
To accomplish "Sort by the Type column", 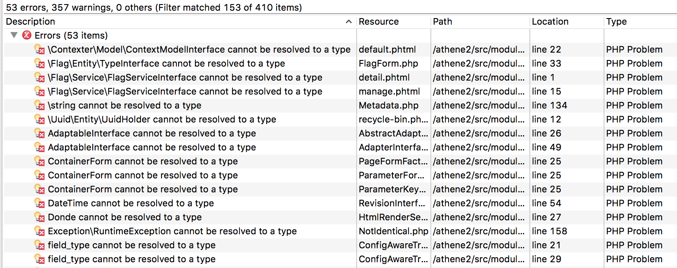I will pos(616,22).
